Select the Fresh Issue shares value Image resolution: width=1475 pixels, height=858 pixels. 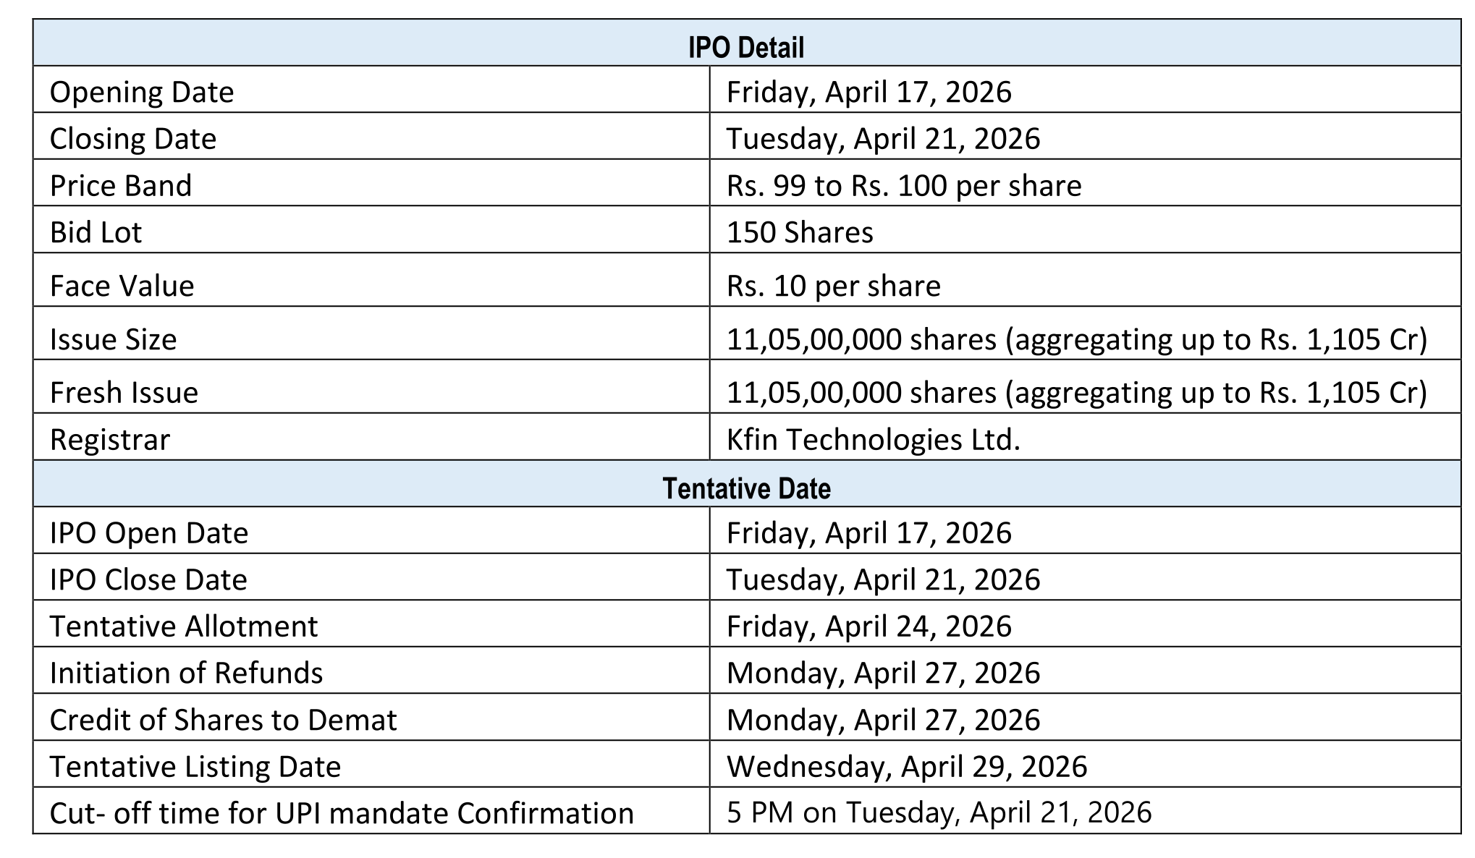[x=1076, y=393]
